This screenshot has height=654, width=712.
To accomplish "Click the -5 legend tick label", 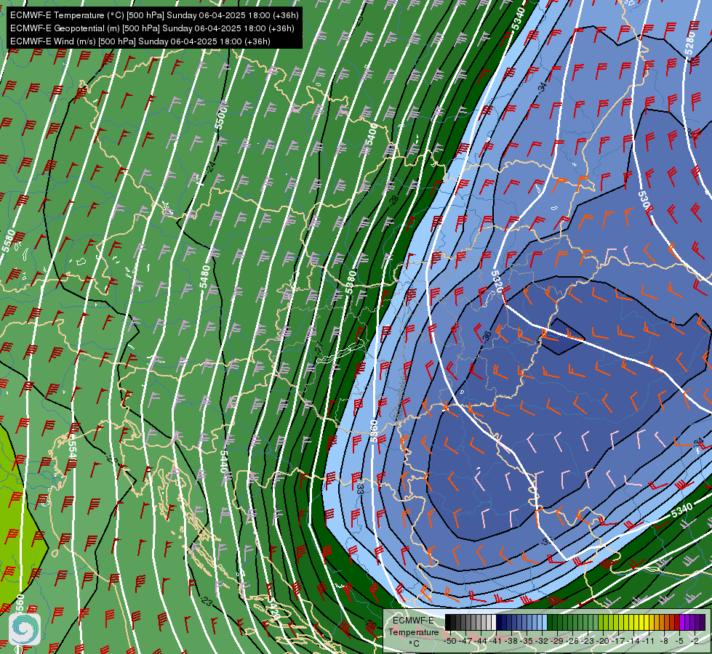I will point(680,641).
